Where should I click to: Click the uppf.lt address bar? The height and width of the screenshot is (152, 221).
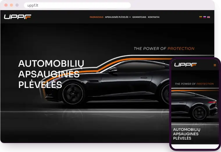[x=77, y=5]
